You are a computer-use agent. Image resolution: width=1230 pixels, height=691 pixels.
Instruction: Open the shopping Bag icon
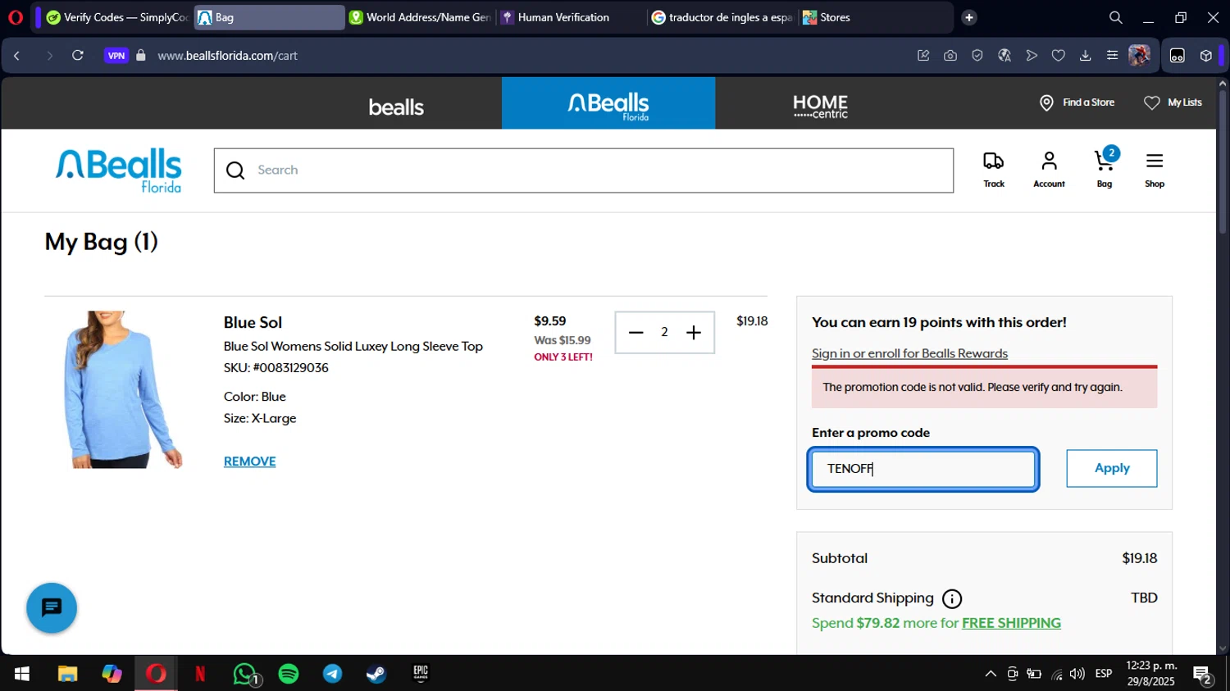1105,168
